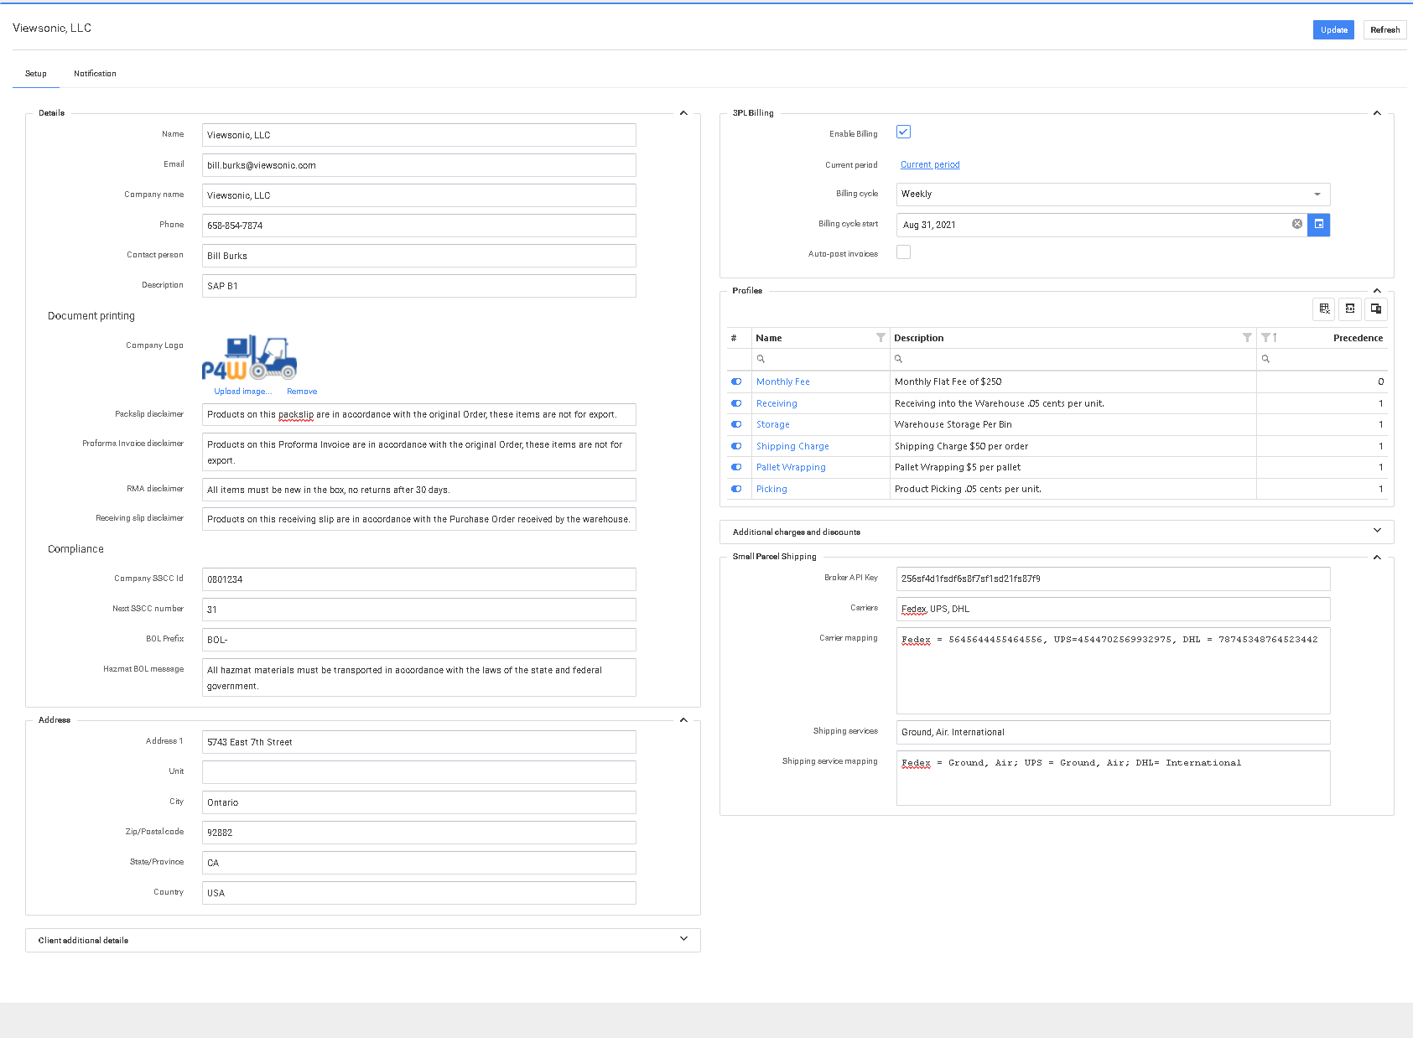Image resolution: width=1413 pixels, height=1038 pixels.
Task: Click the blue Update button
Action: point(1332,30)
